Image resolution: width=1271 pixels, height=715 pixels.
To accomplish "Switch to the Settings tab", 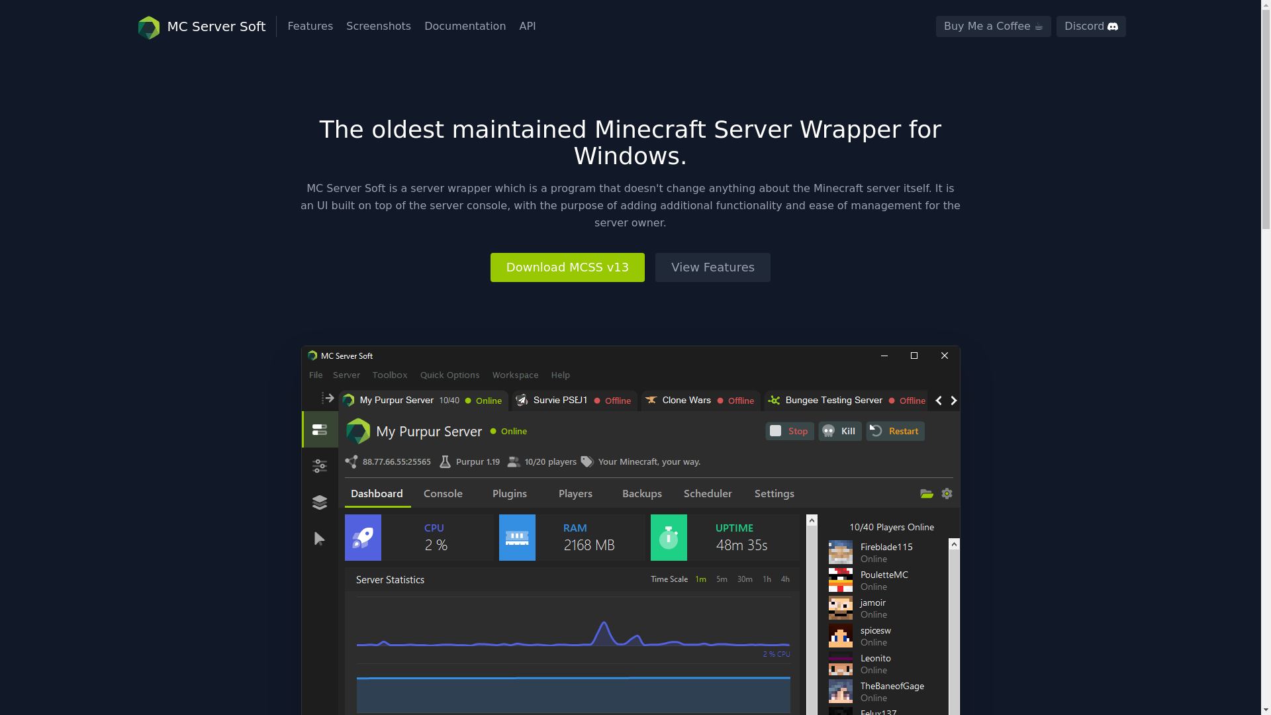I will coord(775,494).
